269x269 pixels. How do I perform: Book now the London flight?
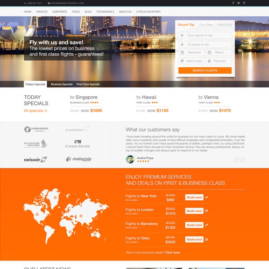(x=194, y=211)
